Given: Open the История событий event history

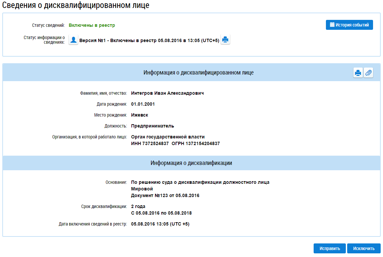Looking at the screenshot, I should point(349,25).
